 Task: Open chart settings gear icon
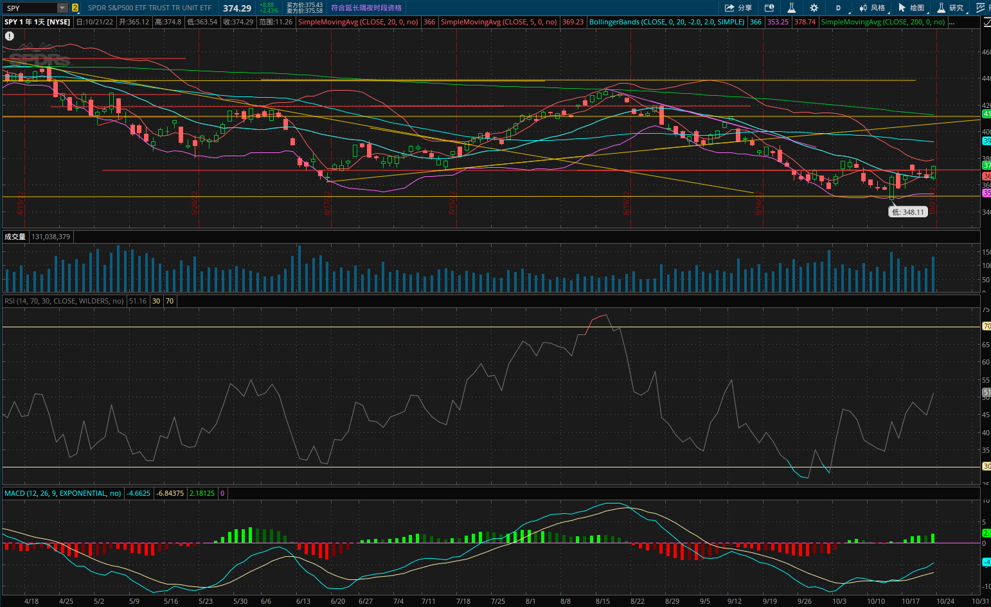point(814,8)
